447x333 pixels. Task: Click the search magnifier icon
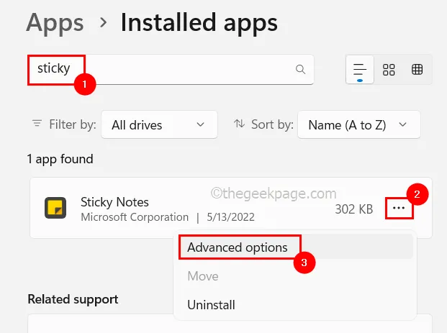[x=300, y=69]
